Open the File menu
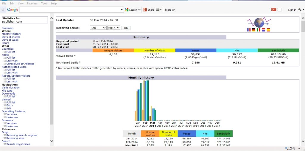Screen dimensions: 305x151 pos(4,4)
